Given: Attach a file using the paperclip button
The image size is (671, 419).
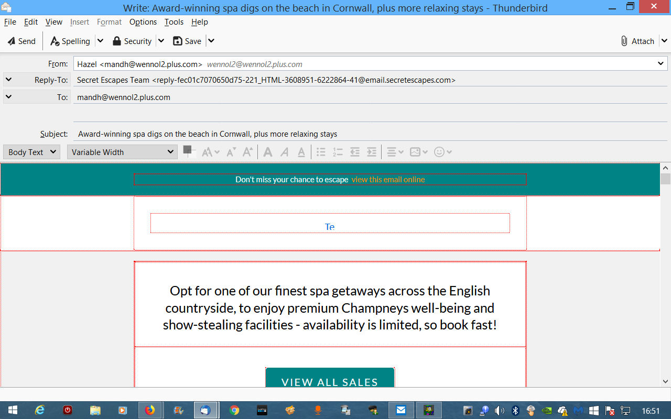Looking at the screenshot, I should pyautogui.click(x=637, y=41).
